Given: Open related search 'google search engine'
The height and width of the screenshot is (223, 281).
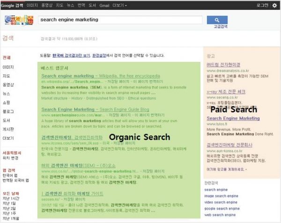Looking at the screenshot, I should point(222,208).
